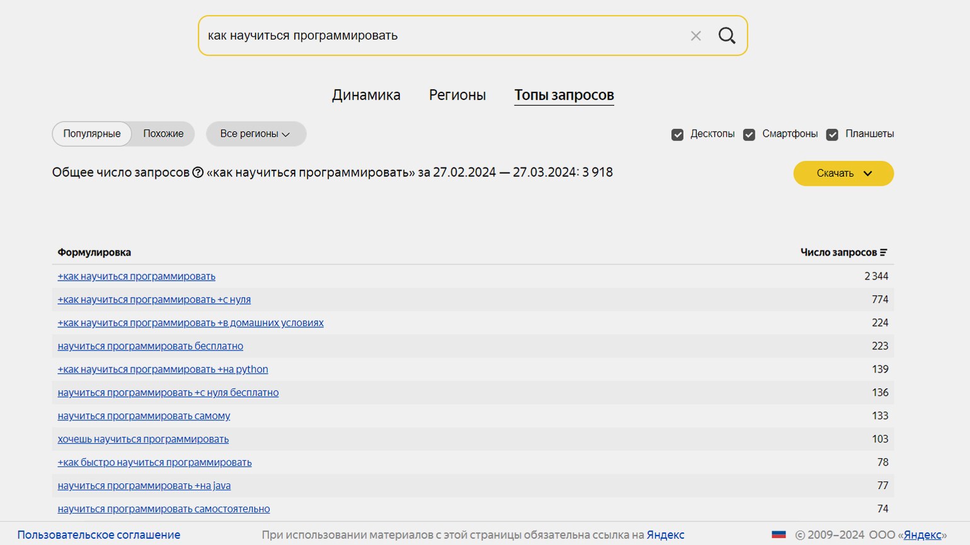970x545 pixels.
Task: Select the request count 223
Action: point(880,346)
